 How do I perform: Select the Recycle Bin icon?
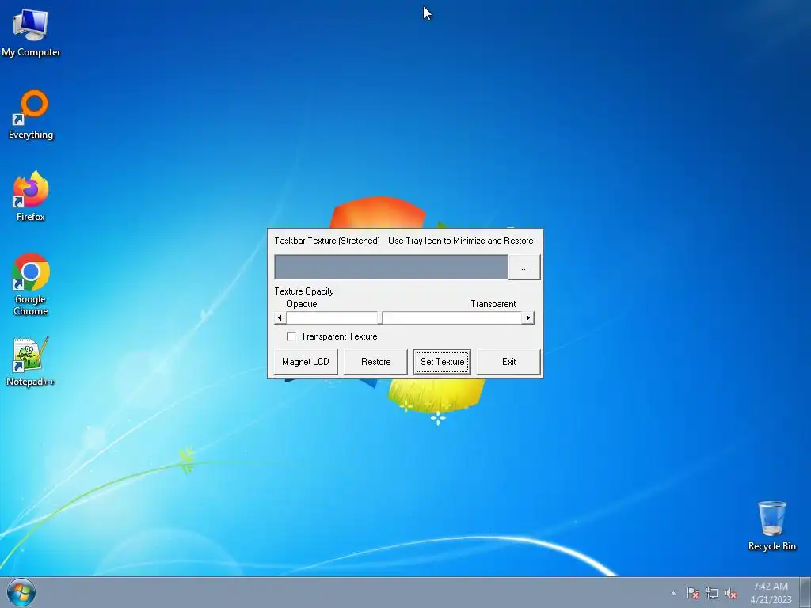[x=771, y=526]
